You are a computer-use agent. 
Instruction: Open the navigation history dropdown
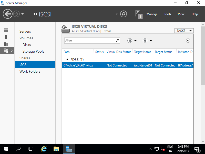[x=23, y=14]
